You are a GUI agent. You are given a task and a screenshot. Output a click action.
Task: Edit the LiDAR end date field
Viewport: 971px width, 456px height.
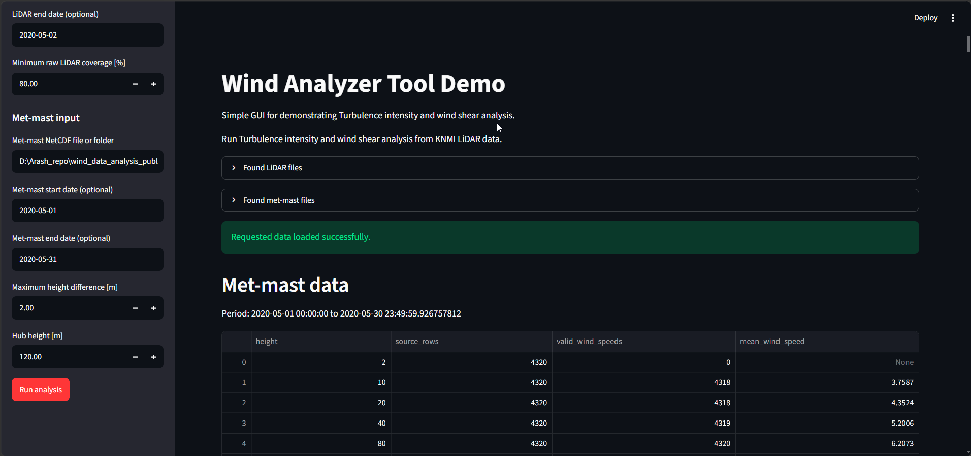(87, 35)
